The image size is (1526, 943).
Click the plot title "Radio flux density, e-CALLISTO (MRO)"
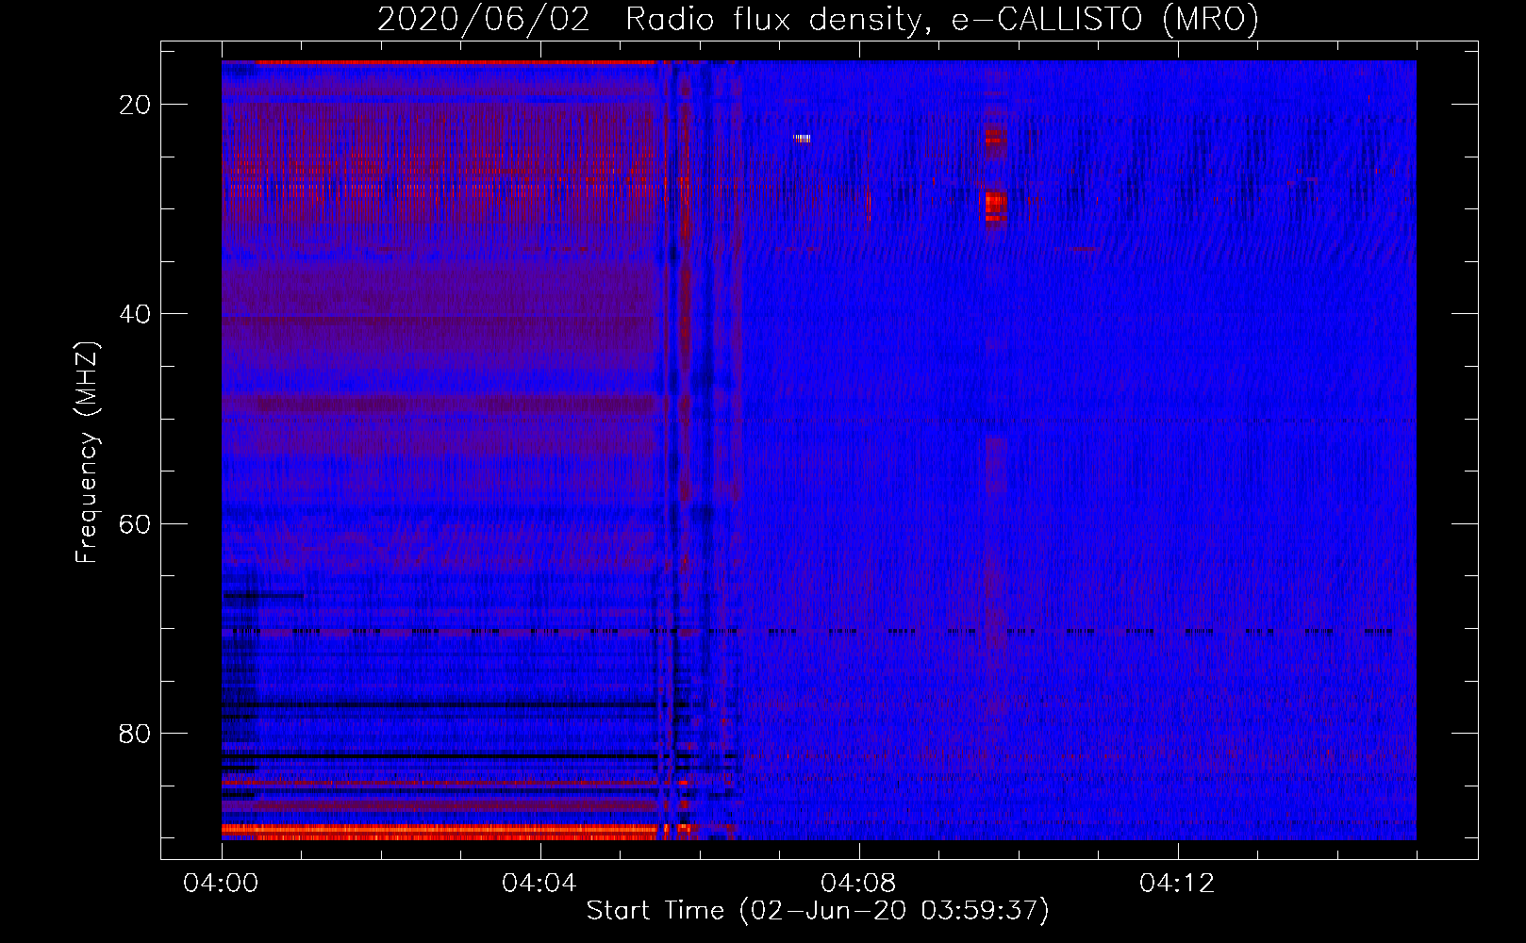click(941, 20)
